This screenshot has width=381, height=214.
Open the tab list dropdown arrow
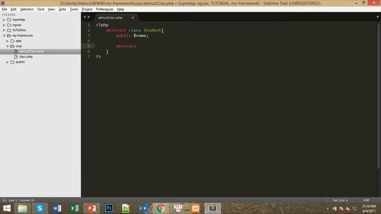tap(377, 17)
